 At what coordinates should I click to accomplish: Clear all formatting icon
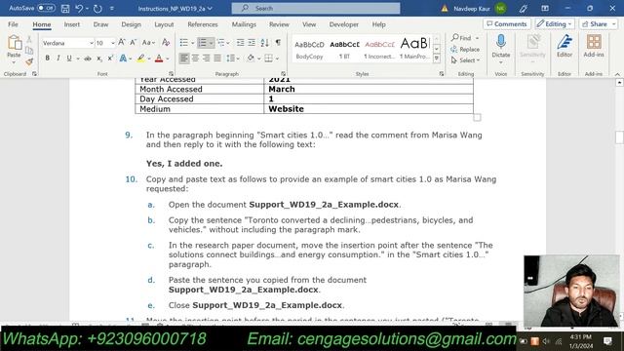(x=166, y=42)
